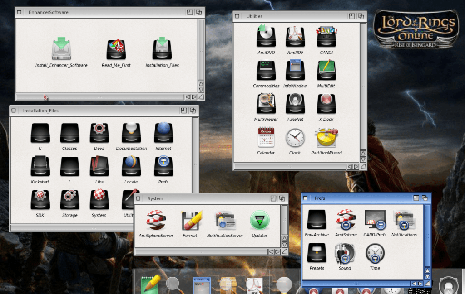
Task: Select the CANDI utility icon
Action: pyautogui.click(x=326, y=37)
